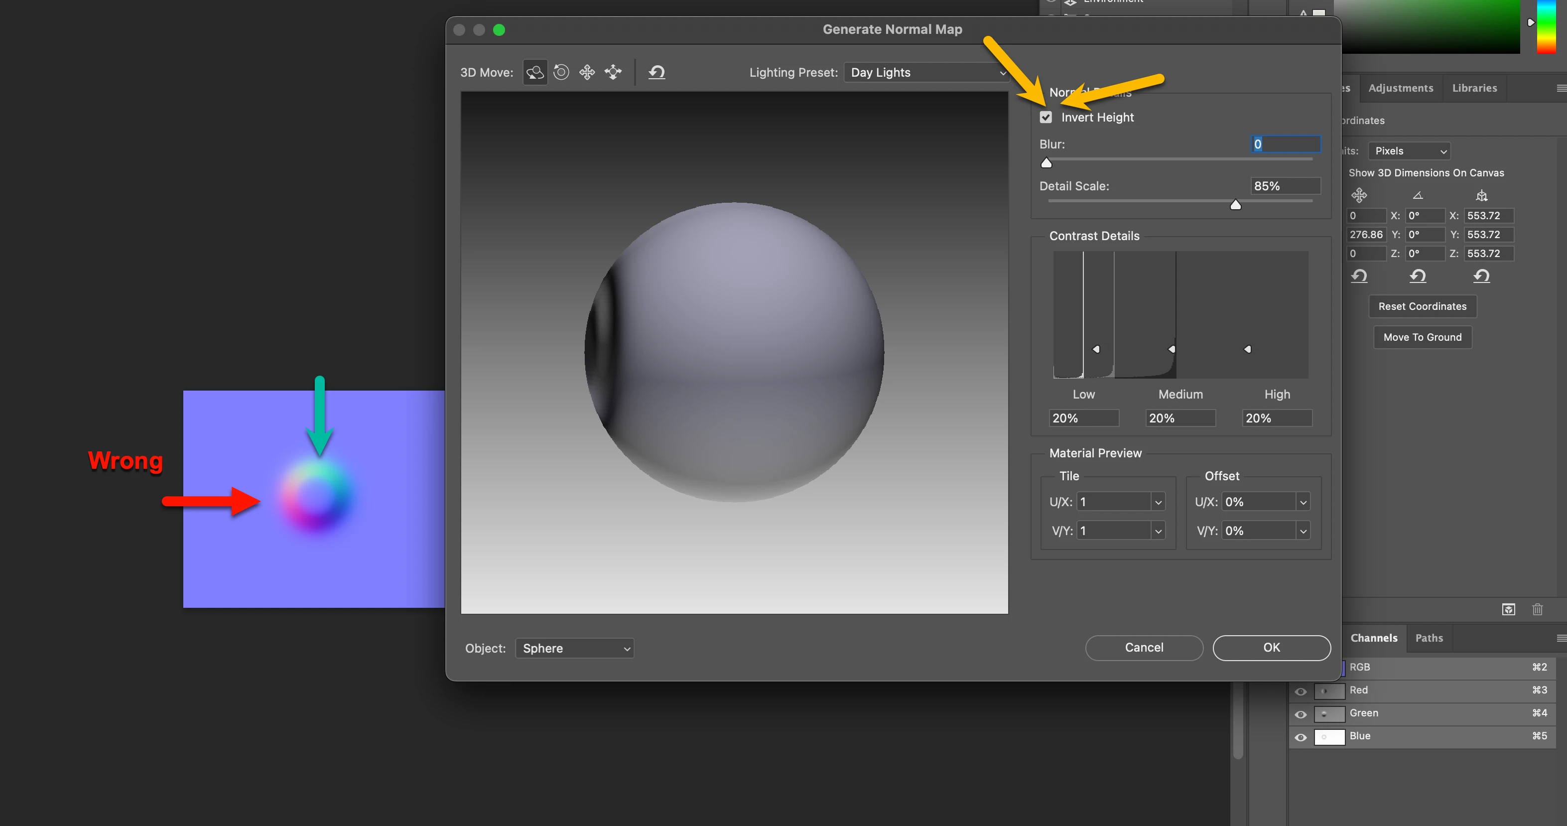
Task: Uncheck the Invert Height checkbox
Action: [x=1045, y=118]
